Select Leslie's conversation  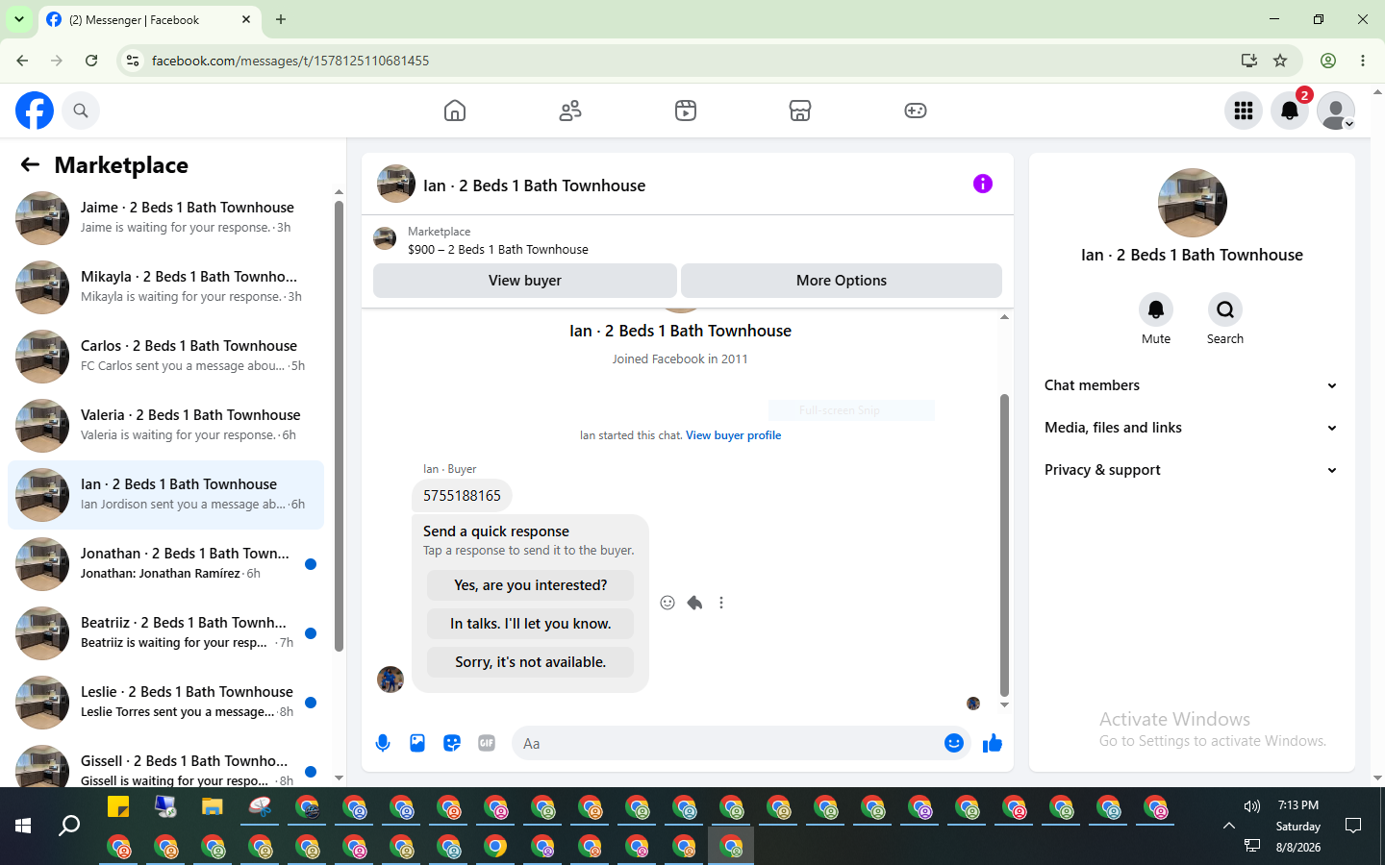pyautogui.click(x=165, y=703)
